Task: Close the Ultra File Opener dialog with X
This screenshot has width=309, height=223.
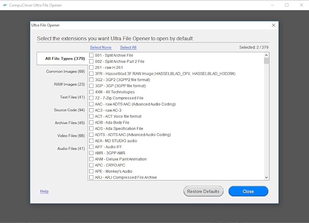Action: tap(273, 25)
